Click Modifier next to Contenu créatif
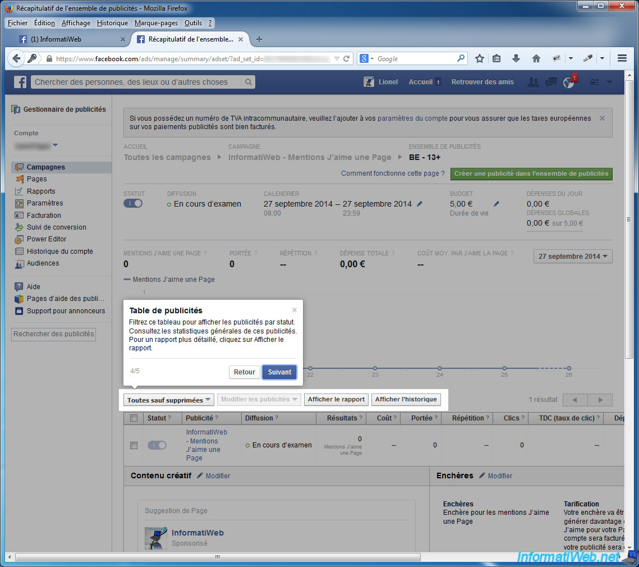The height and width of the screenshot is (567, 639). (x=218, y=475)
